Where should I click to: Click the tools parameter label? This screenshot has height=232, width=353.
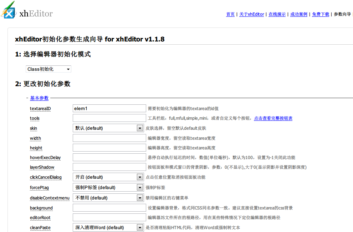pyautogui.click(x=35, y=118)
